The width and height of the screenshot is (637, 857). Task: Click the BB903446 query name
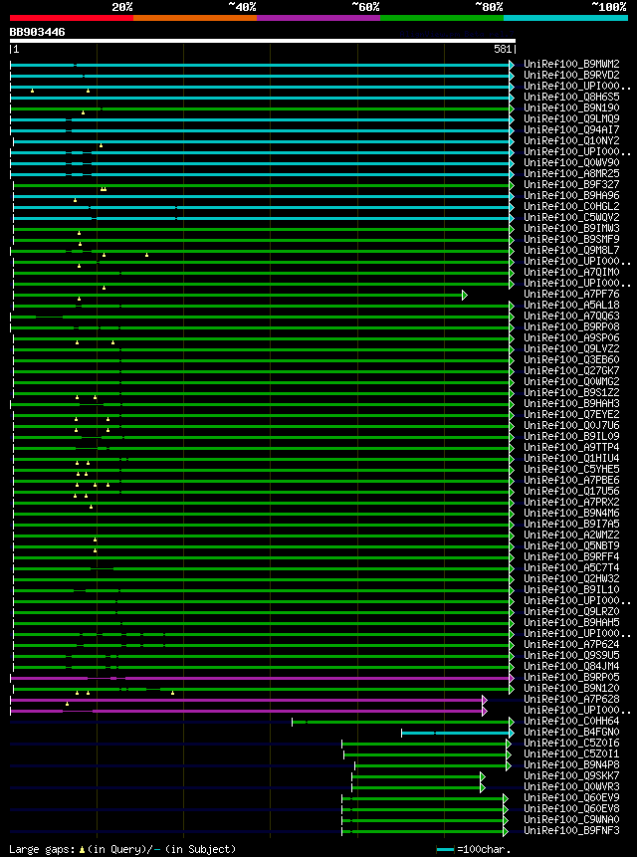pyautogui.click(x=37, y=32)
